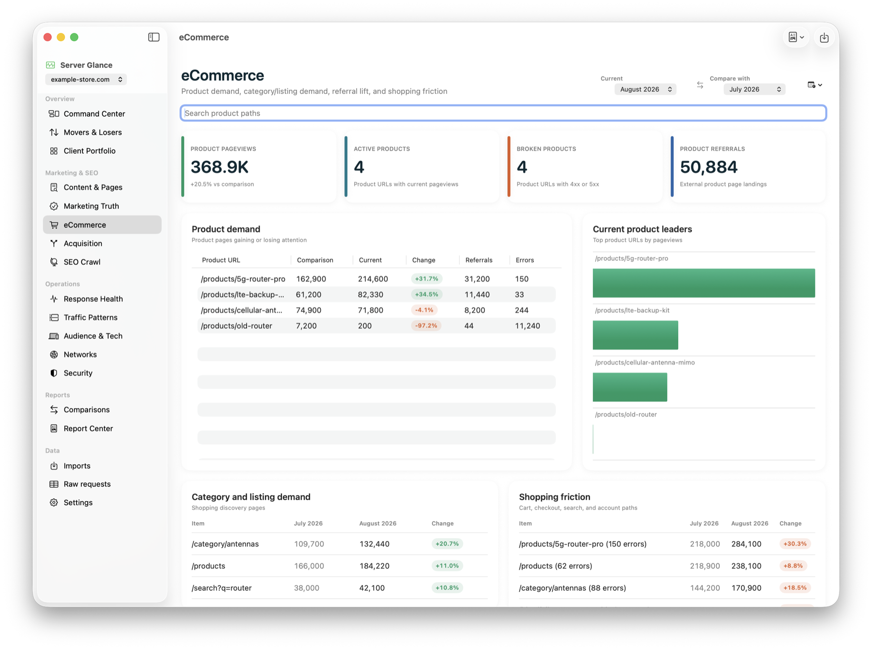Click /products (62 errors) friction row
Image resolution: width=872 pixels, height=650 pixels.
point(667,566)
